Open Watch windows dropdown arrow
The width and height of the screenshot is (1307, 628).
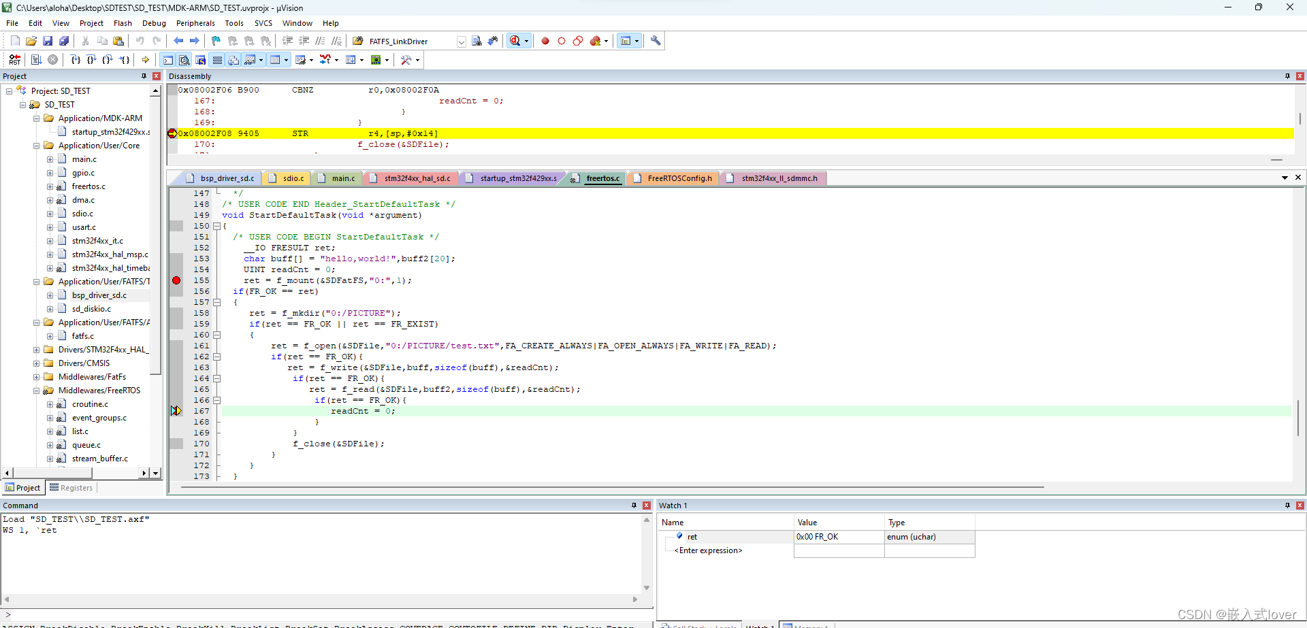(261, 60)
